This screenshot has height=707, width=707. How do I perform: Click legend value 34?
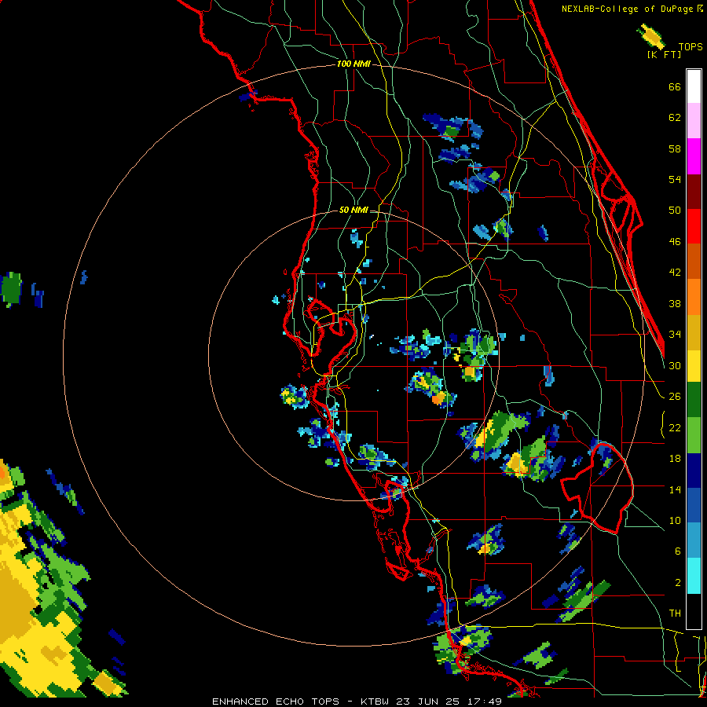point(675,335)
